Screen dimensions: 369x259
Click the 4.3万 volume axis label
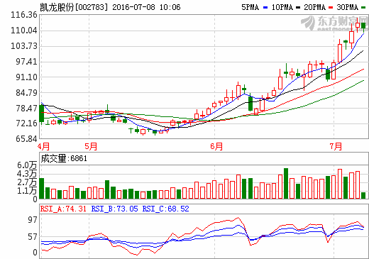point(27,174)
